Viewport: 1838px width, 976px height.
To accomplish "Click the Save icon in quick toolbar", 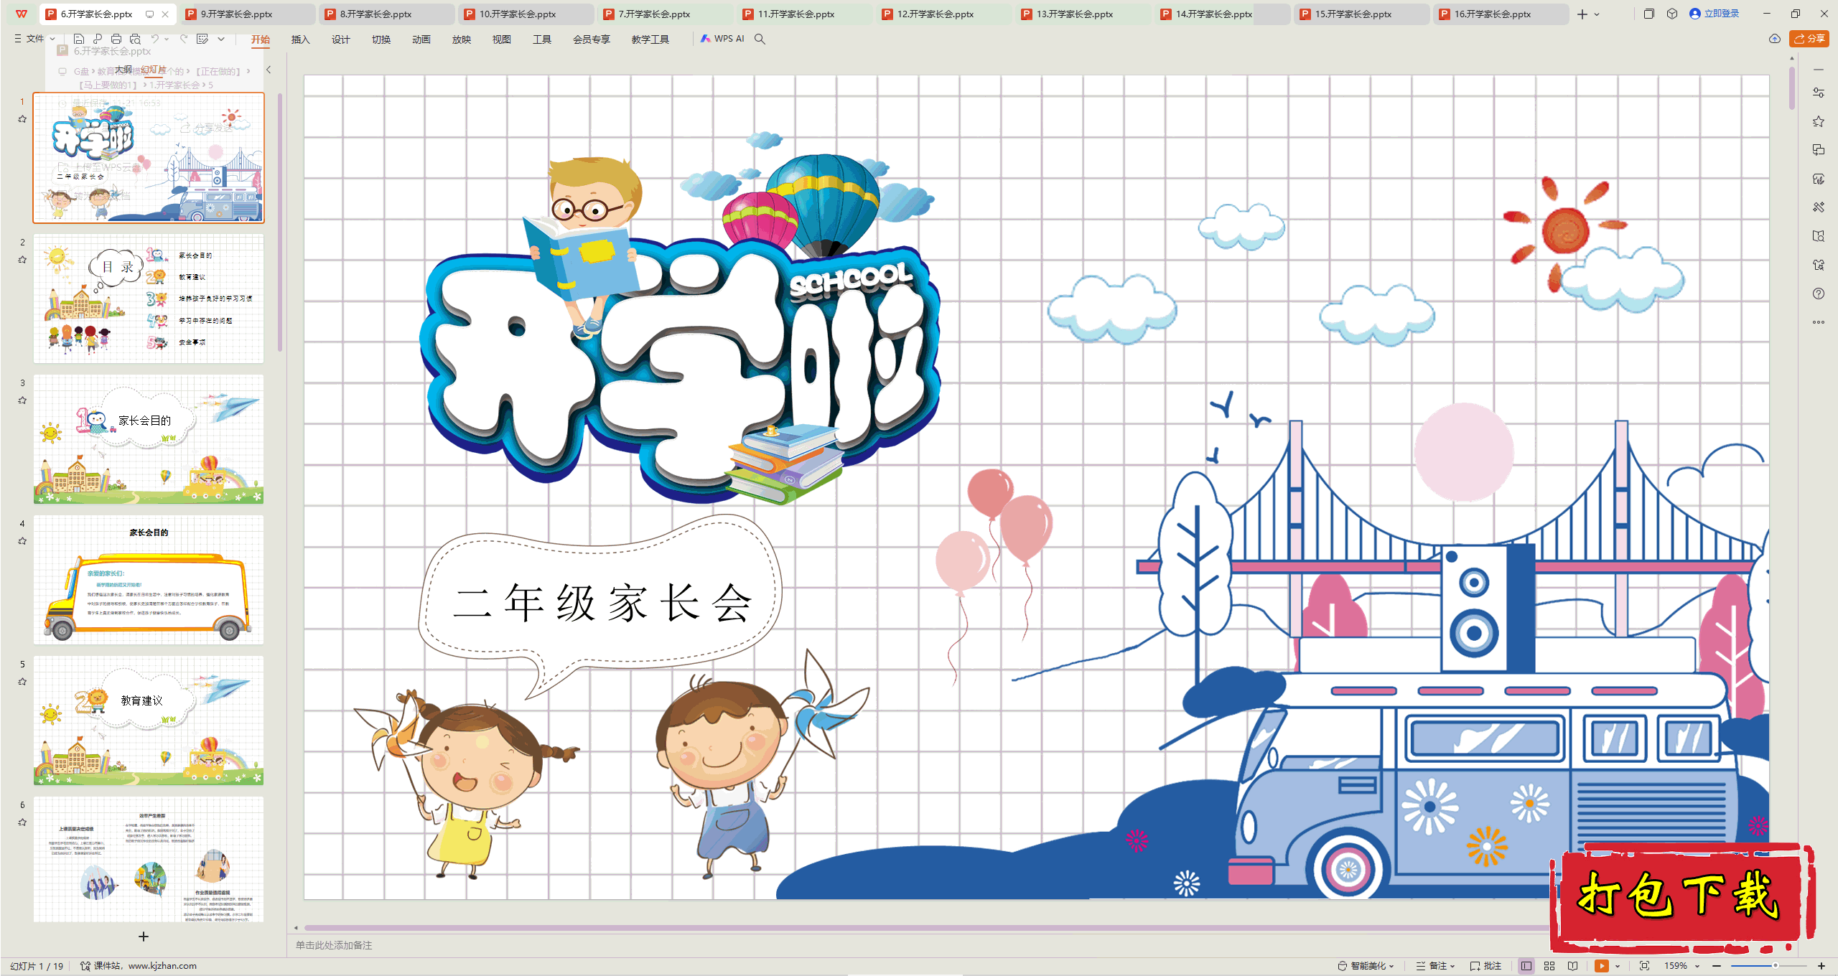I will (79, 39).
